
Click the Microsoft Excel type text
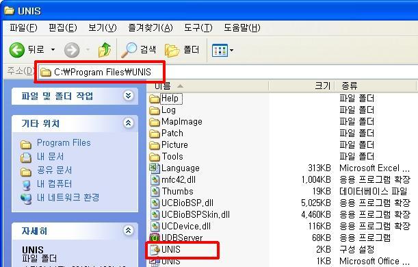pos(374,168)
